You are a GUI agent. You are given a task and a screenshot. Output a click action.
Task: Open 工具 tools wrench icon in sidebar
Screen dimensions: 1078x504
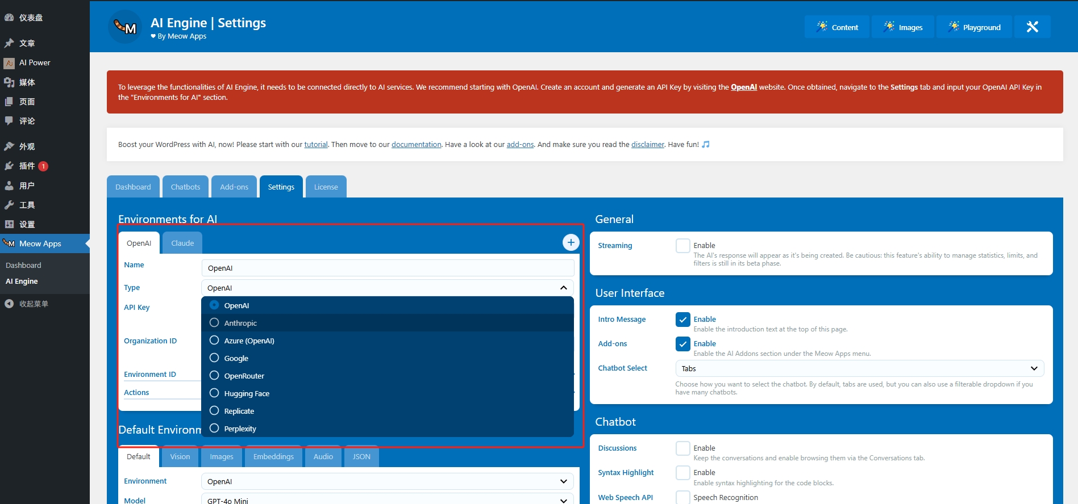[x=9, y=205]
